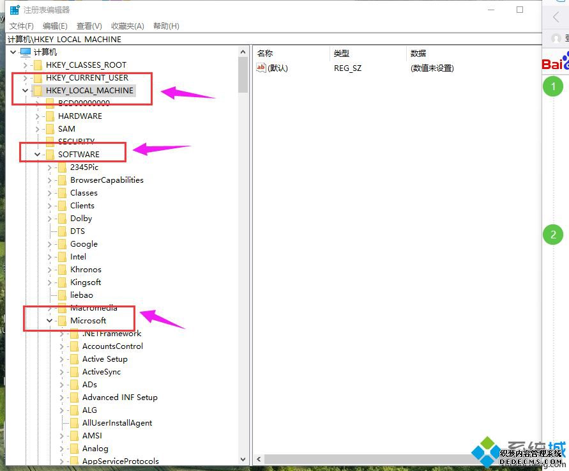569x471 pixels.
Task: Click the SOFTWARE folder icon
Action: [50, 154]
